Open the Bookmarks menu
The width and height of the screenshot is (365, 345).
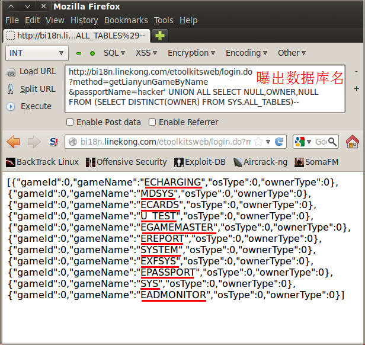[126, 20]
